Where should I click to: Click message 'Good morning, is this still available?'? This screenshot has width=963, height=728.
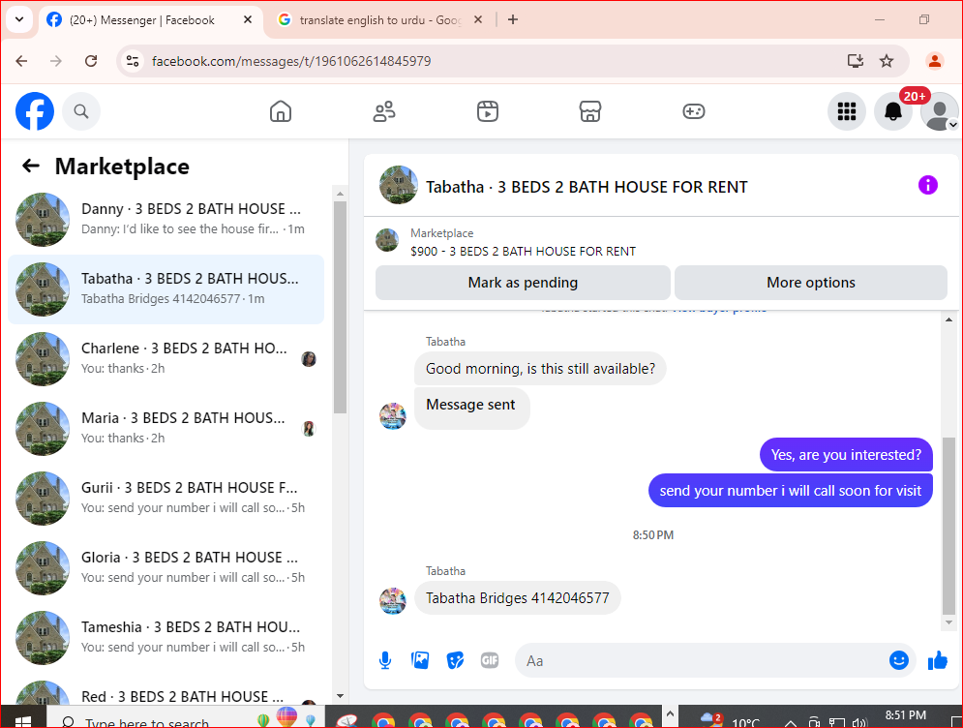[x=540, y=369]
